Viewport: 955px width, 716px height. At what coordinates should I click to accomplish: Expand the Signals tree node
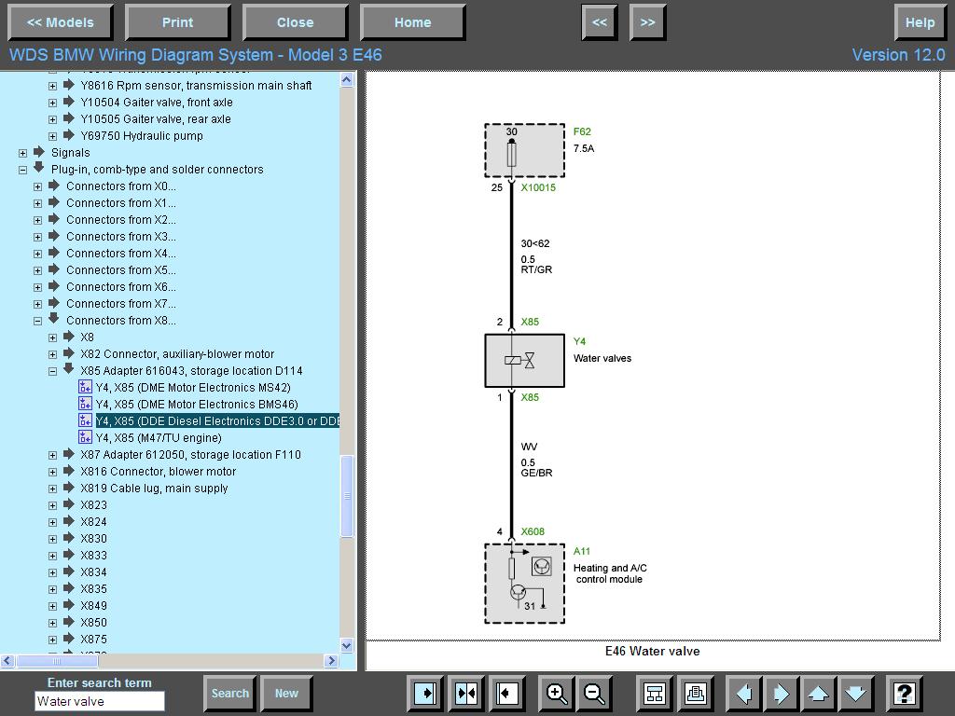pyautogui.click(x=23, y=153)
